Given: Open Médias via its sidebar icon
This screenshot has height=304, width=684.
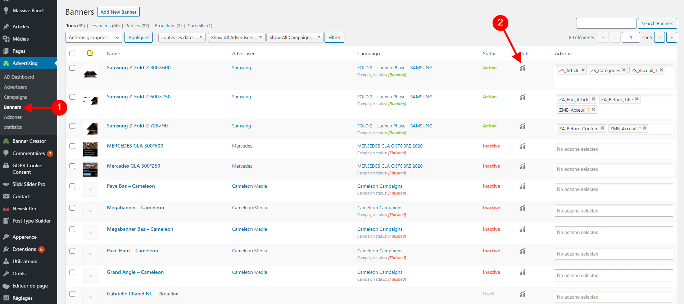Looking at the screenshot, I should (x=6, y=39).
